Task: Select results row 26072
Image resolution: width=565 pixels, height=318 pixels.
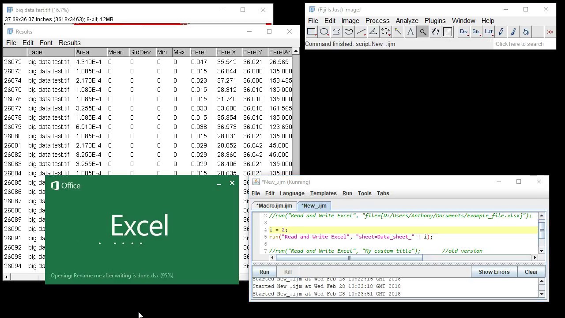Action: [148, 62]
